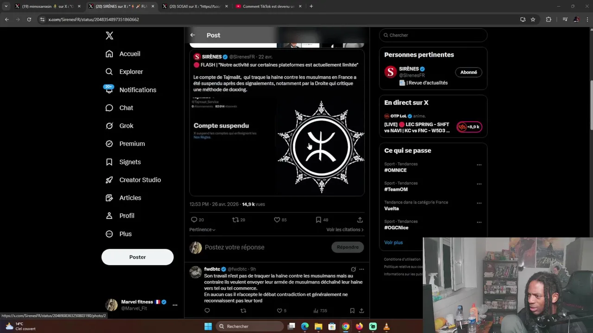
Task: Click the address bar URL
Action: click(x=94, y=19)
